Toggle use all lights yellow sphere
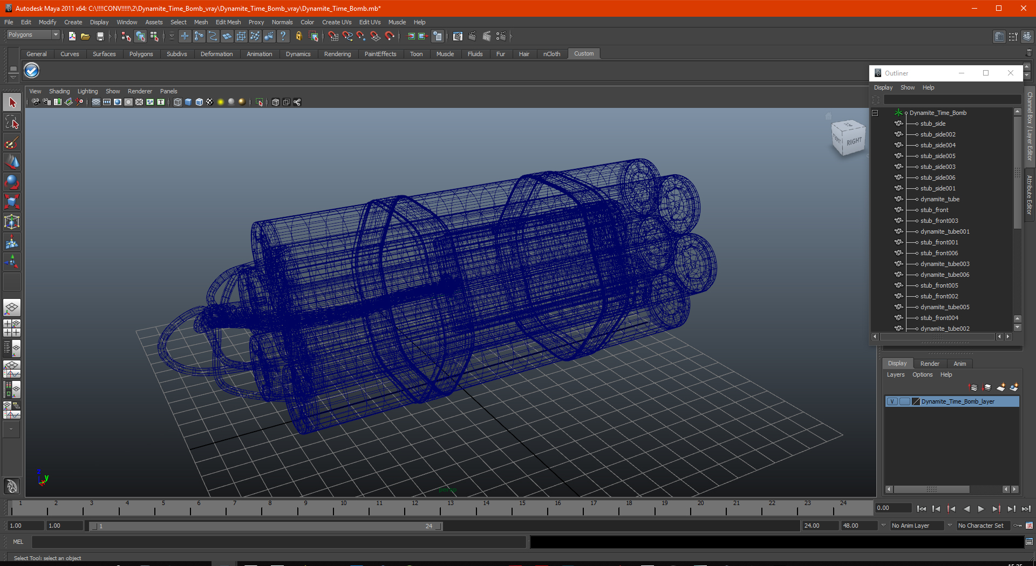 [221, 102]
